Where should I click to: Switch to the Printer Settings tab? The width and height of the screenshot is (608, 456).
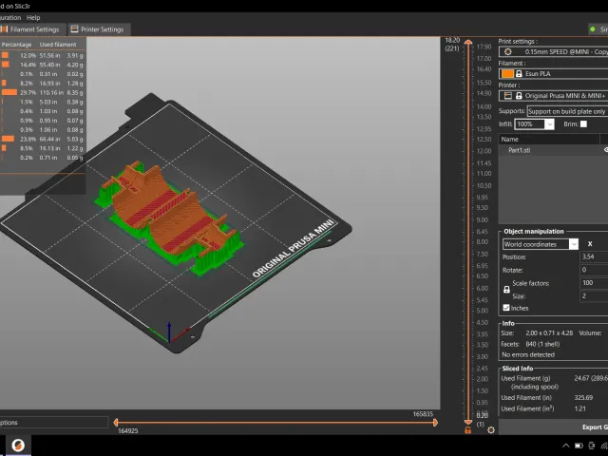[x=99, y=29]
